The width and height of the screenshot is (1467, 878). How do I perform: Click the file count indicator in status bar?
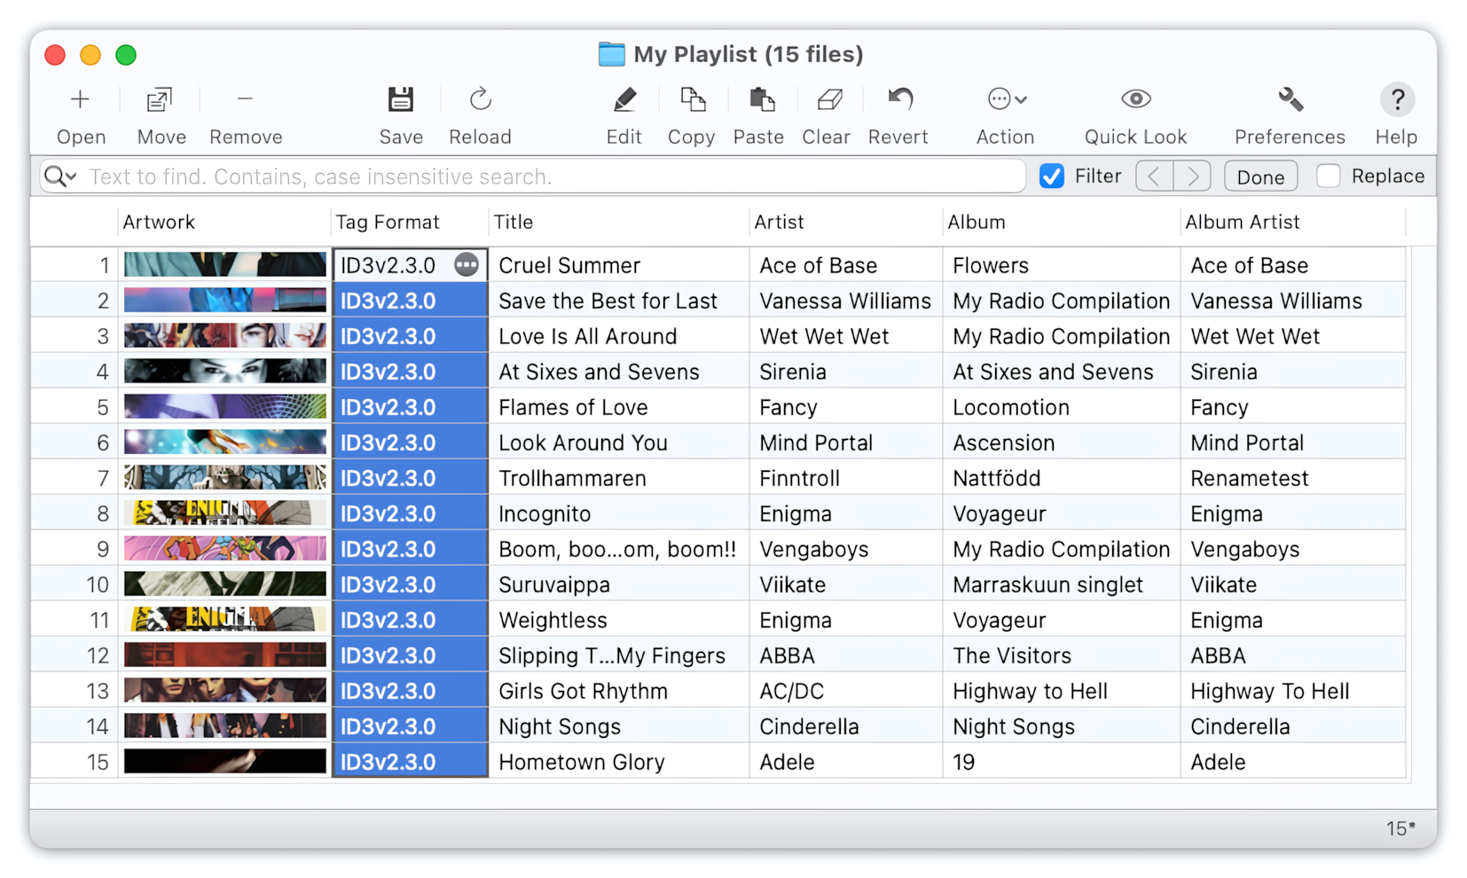point(1400,828)
